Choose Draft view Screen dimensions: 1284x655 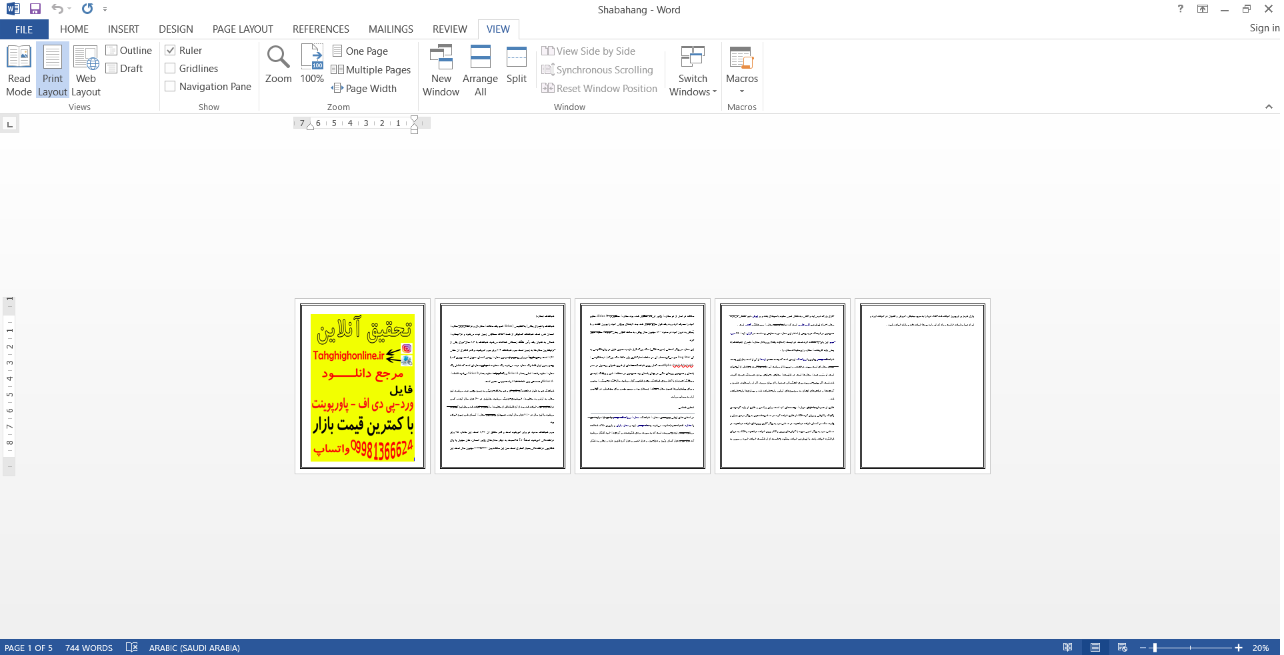click(125, 69)
